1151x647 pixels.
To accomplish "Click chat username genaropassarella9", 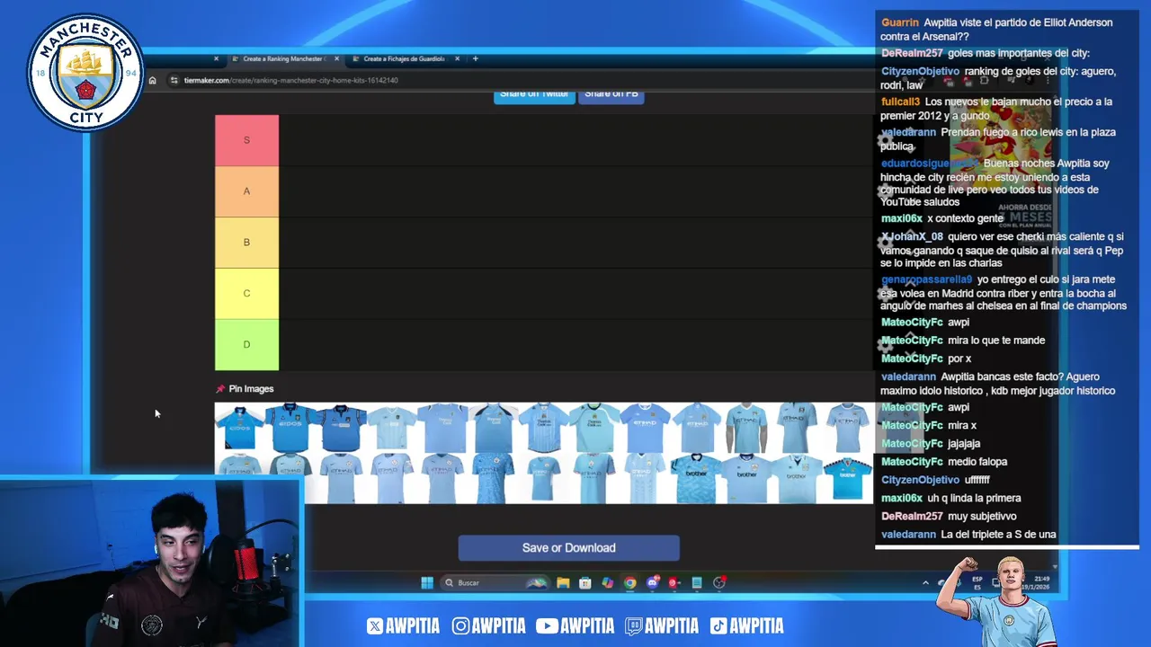I will (926, 279).
